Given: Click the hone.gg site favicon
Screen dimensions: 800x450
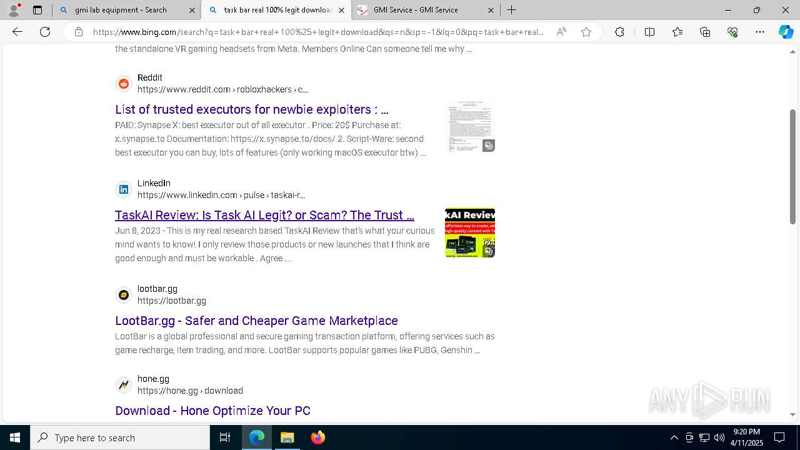Looking at the screenshot, I should 124,385.
